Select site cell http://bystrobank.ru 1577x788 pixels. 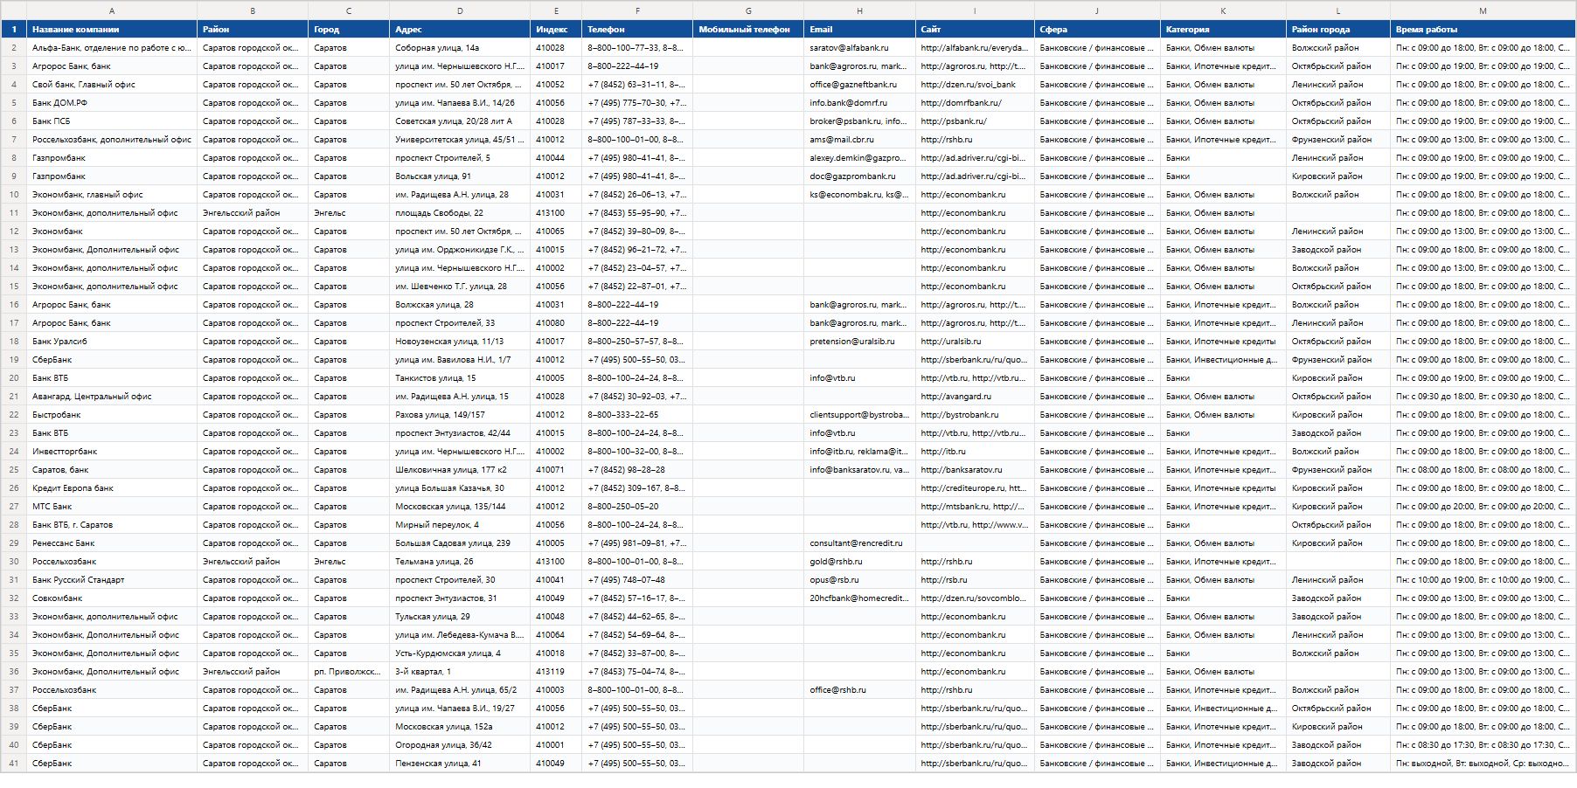pyautogui.click(x=975, y=415)
